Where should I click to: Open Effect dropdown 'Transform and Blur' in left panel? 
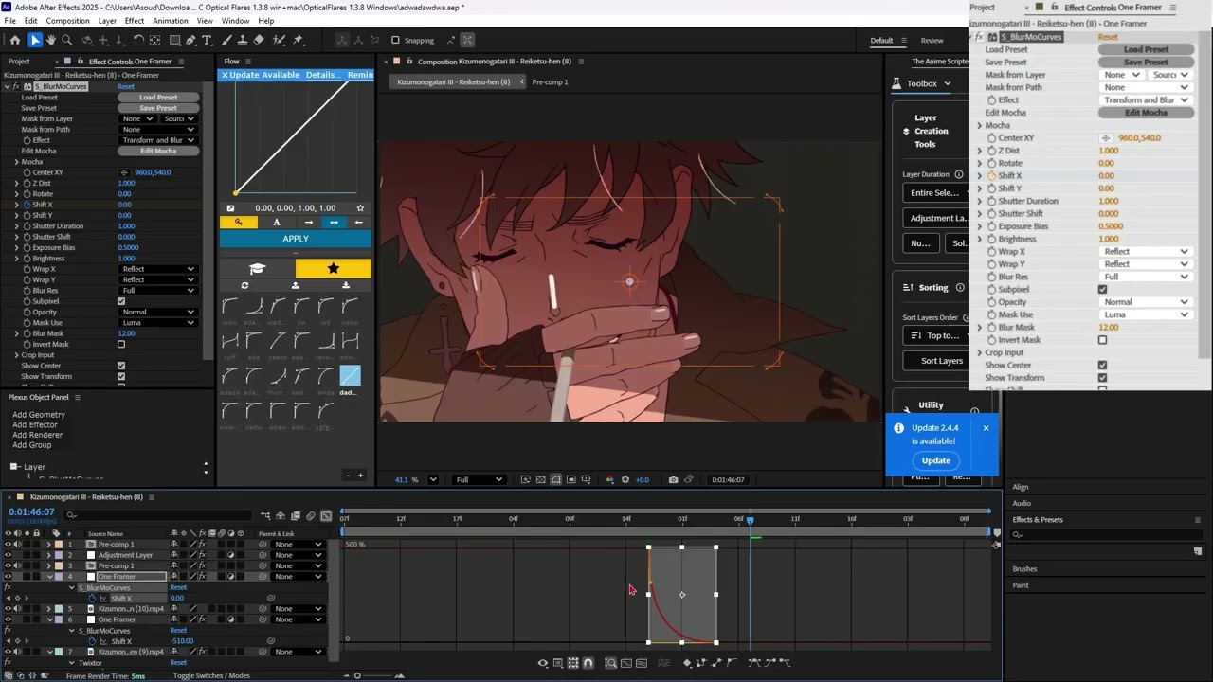[x=158, y=140]
